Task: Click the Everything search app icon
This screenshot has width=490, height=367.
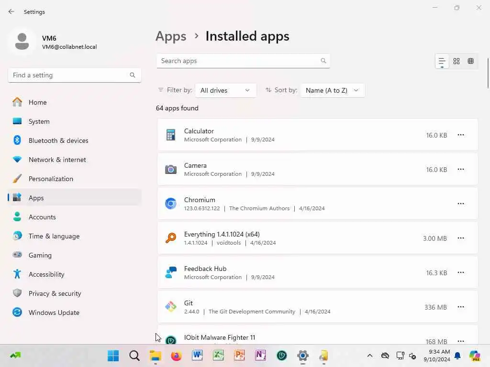Action: [171, 238]
